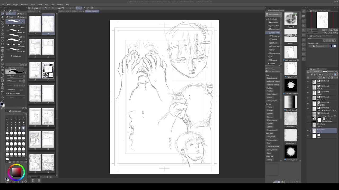Click the Navigator rotate left icon
The width and height of the screenshot is (339, 190).
click(x=326, y=33)
